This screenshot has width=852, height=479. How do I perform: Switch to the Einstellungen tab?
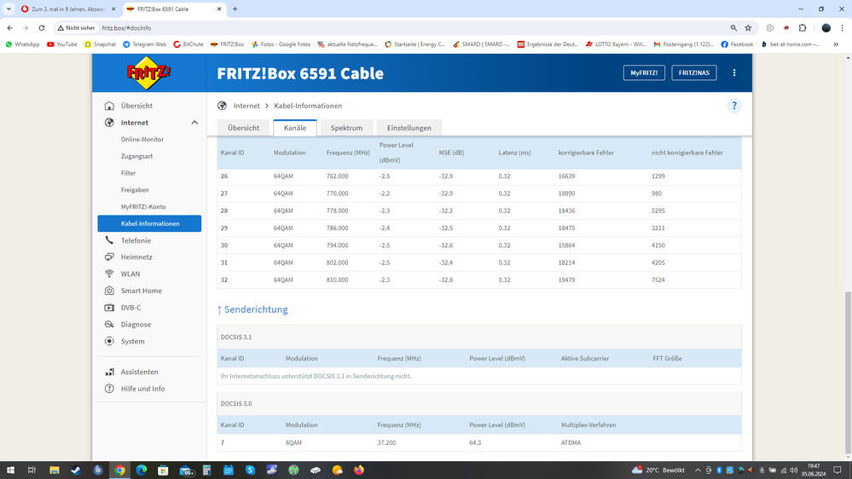coord(409,128)
